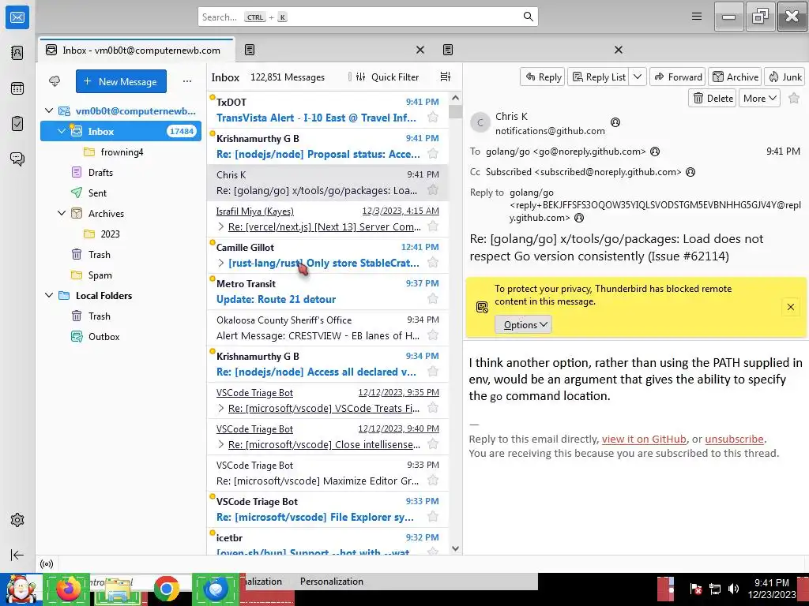Follow the 'view it on GitHub' link
Screen dimensions: 809x606
[644, 439]
